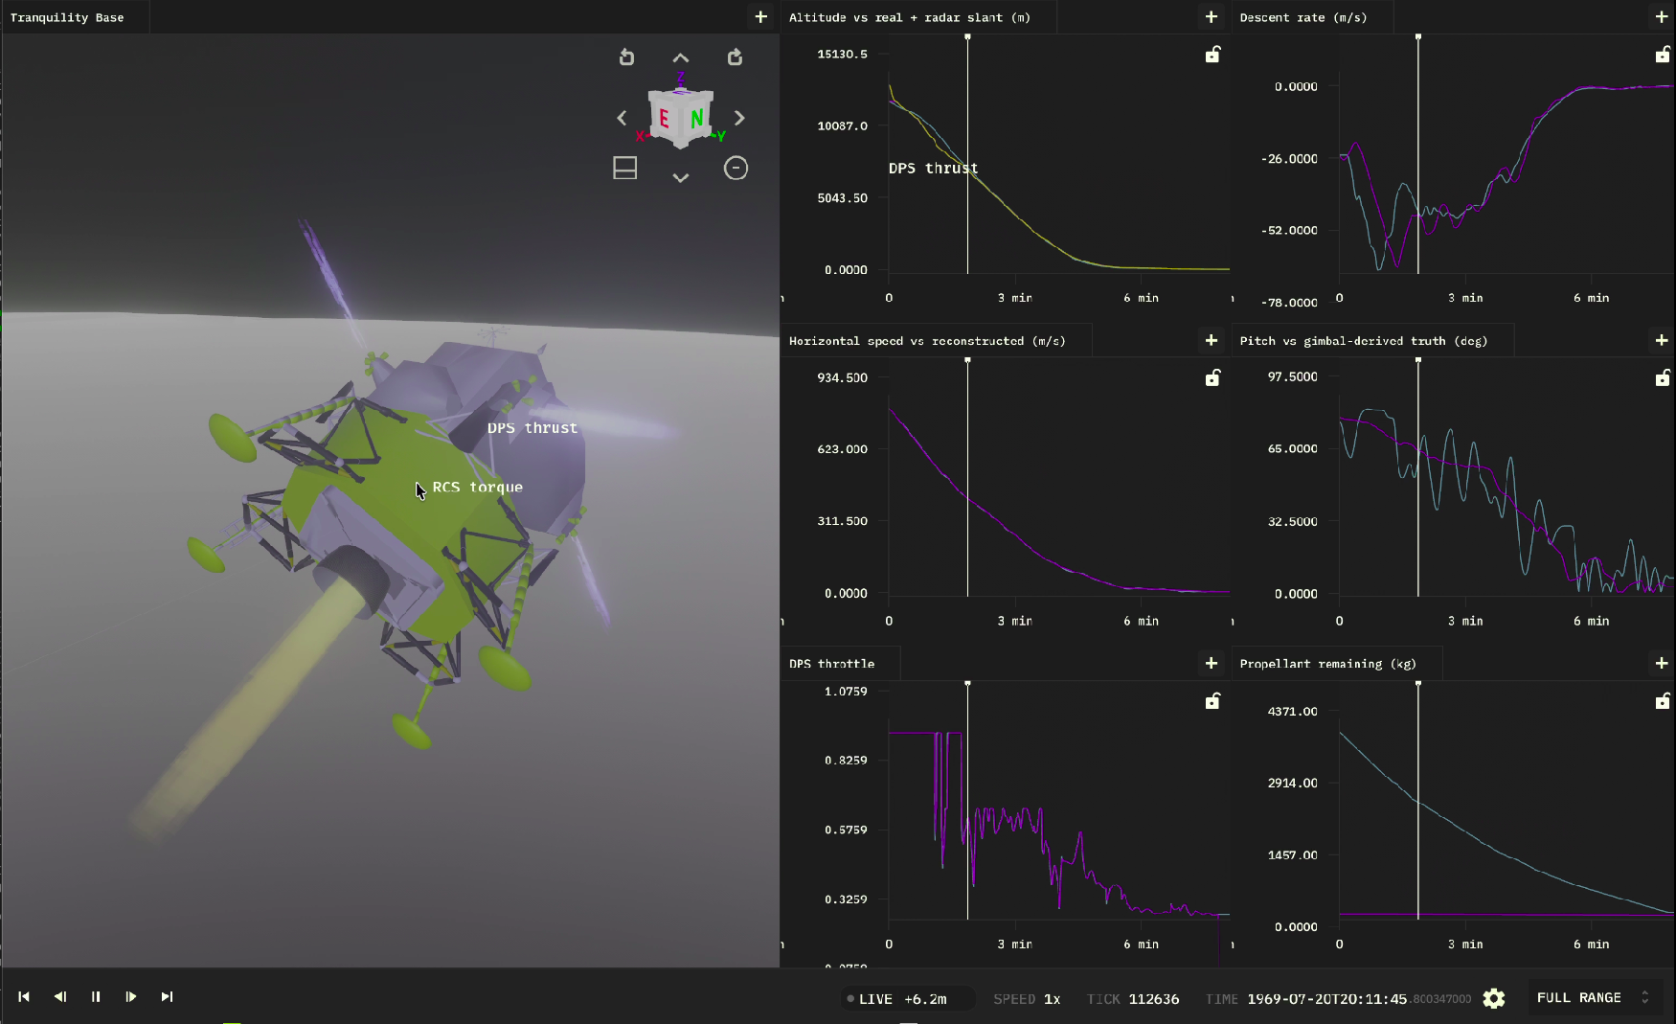The height and width of the screenshot is (1024, 1676).
Task: Pause the playback
Action: tap(96, 997)
